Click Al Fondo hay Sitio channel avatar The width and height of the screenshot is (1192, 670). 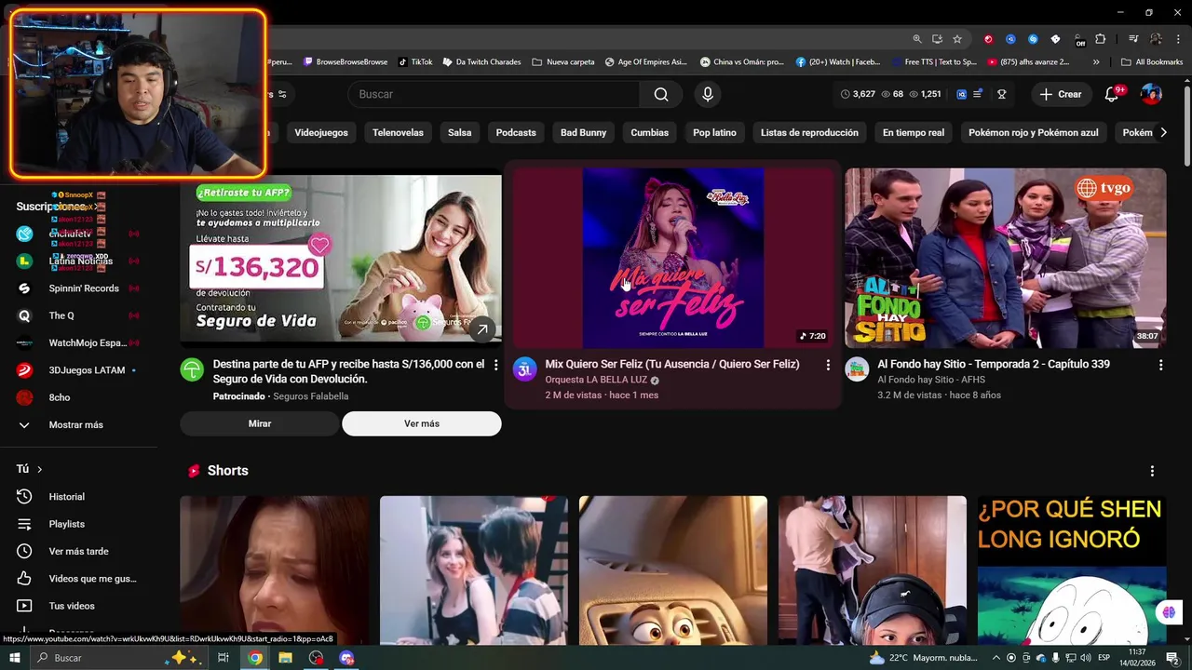[857, 369]
